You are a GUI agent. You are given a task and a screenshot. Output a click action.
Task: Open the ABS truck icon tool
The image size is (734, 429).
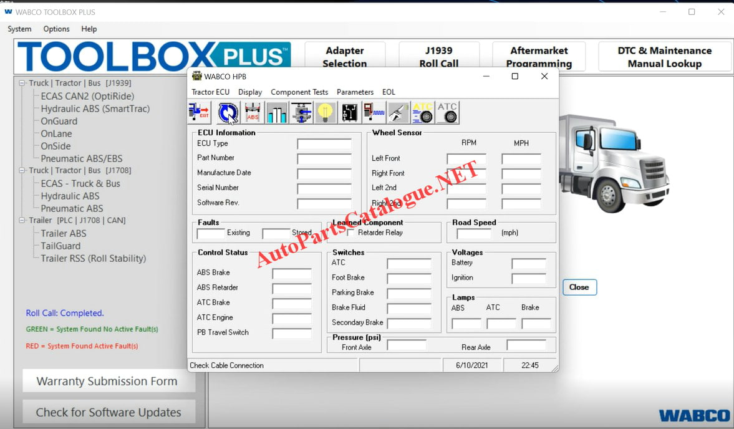[x=253, y=113]
